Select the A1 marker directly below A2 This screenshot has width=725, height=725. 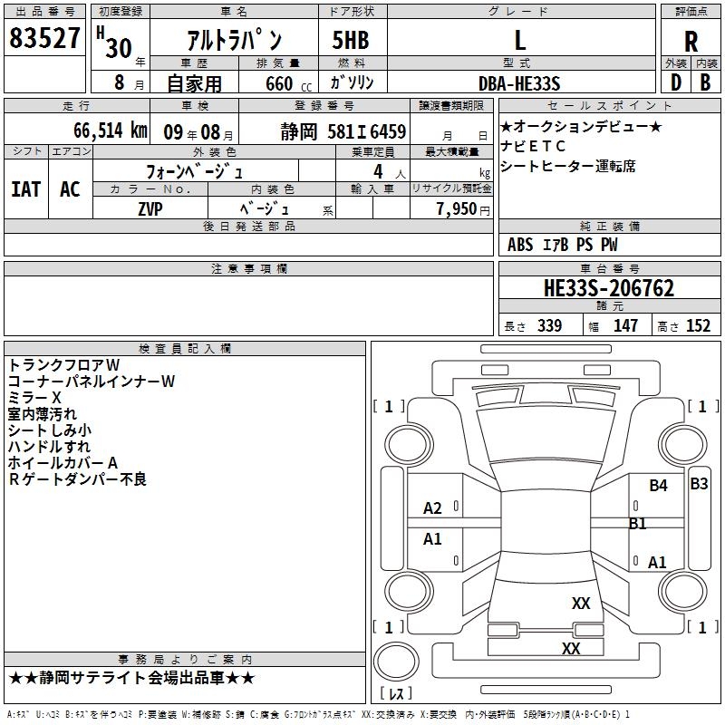click(433, 539)
